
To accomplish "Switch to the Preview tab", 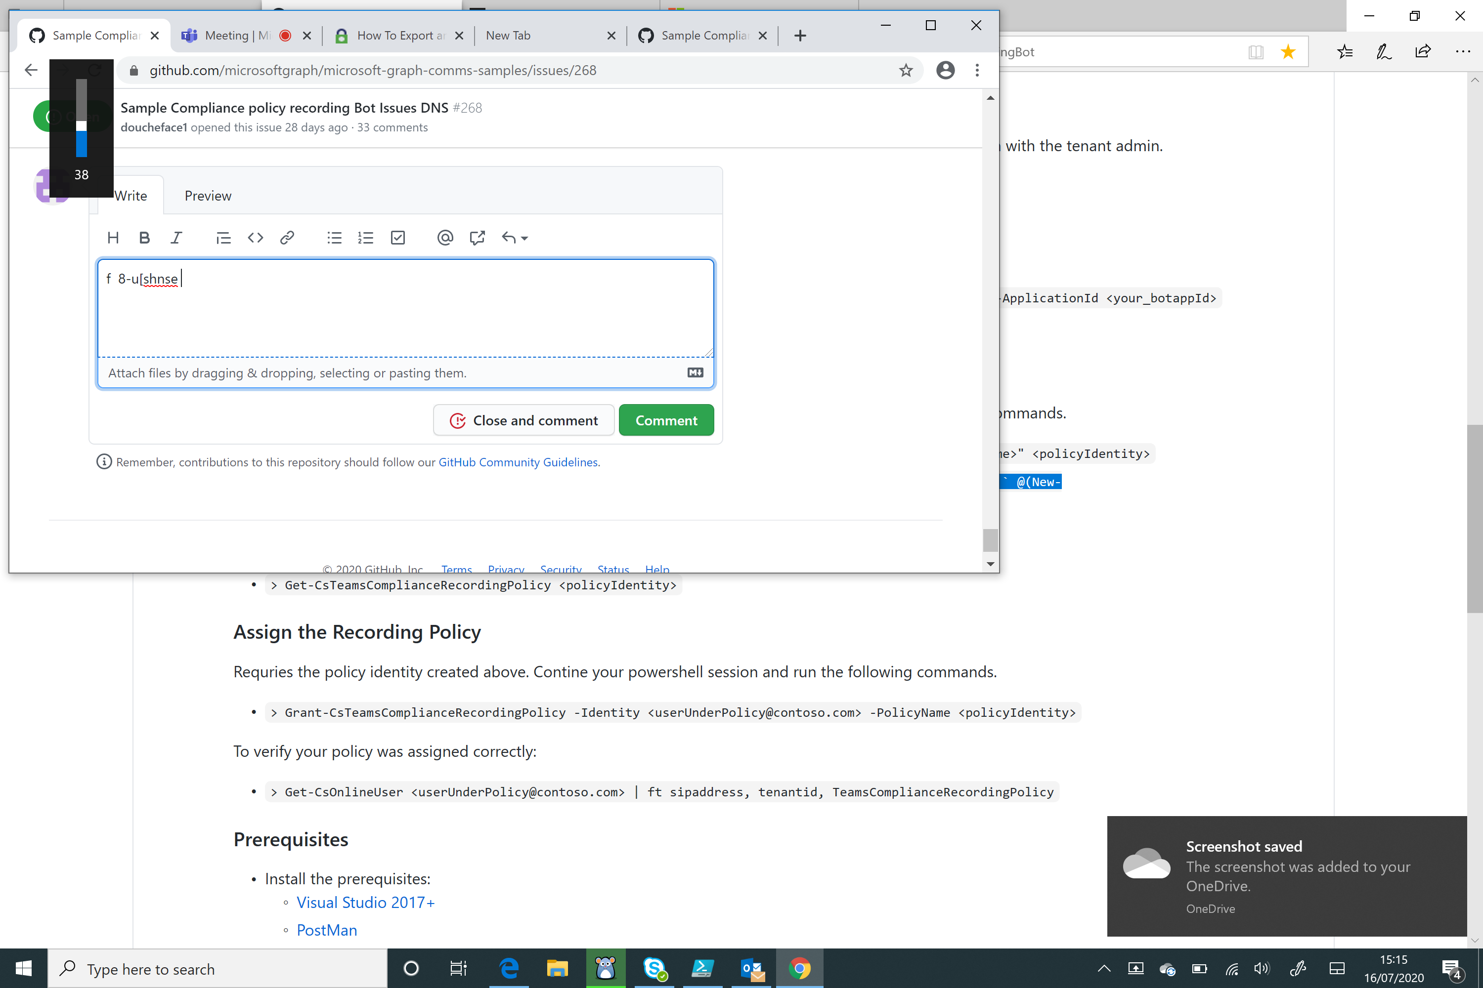I will pyautogui.click(x=208, y=195).
